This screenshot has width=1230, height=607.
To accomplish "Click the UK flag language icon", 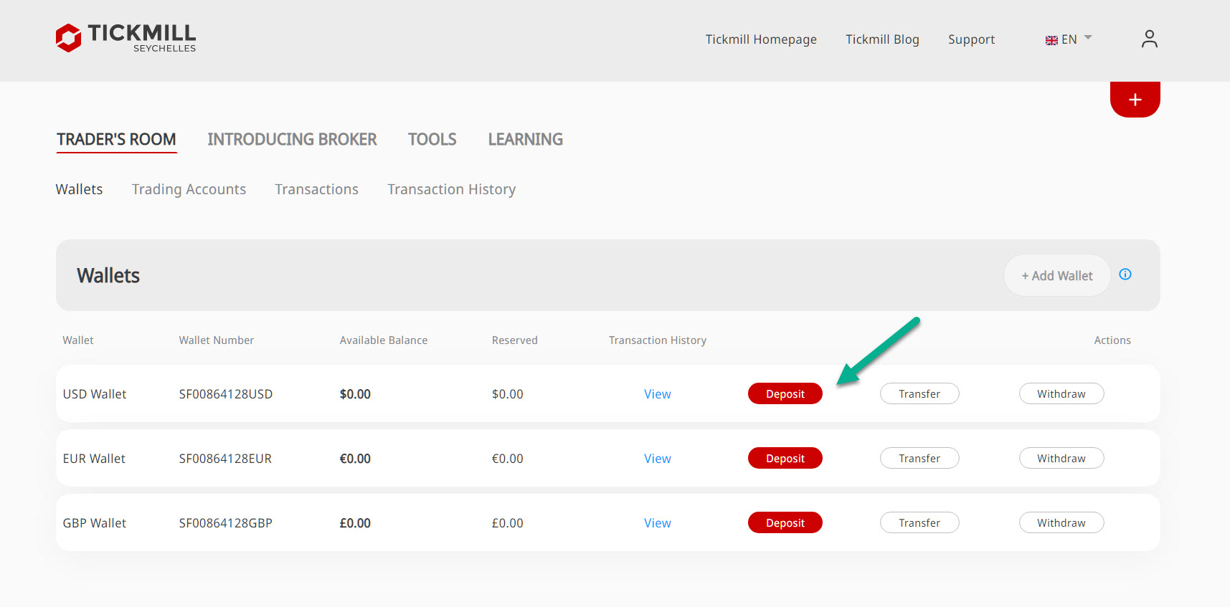I will click(x=1051, y=40).
